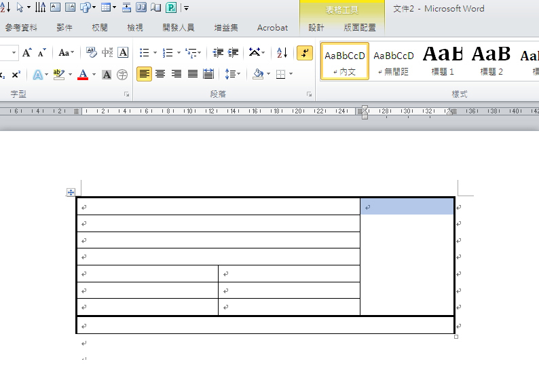539x370 pixels.
Task: Click the vertical text direction icon with arrows
Action: tap(40, 7)
